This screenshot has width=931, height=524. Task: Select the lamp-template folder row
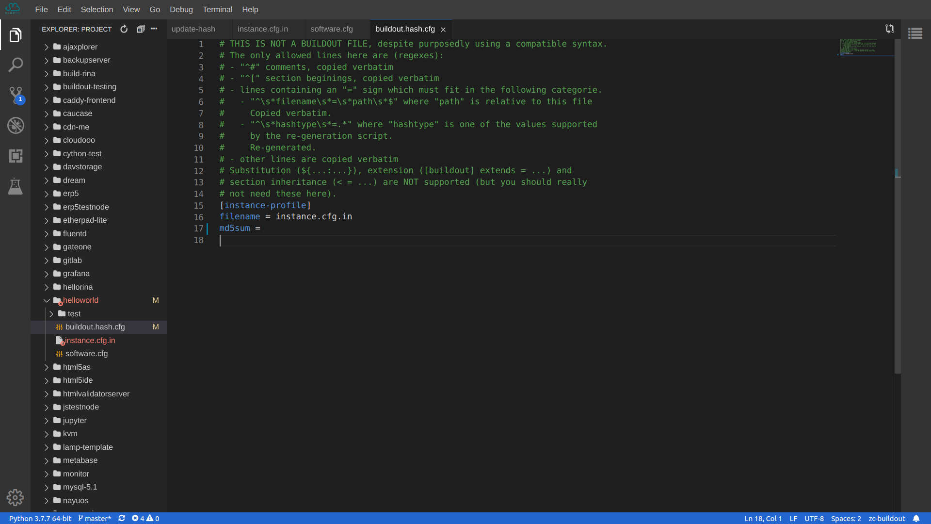(x=99, y=447)
